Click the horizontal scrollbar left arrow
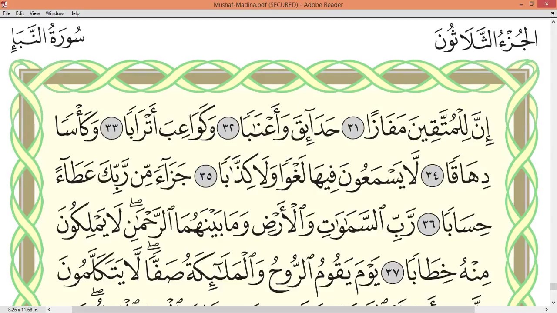Image resolution: width=557 pixels, height=313 pixels. tap(49, 310)
